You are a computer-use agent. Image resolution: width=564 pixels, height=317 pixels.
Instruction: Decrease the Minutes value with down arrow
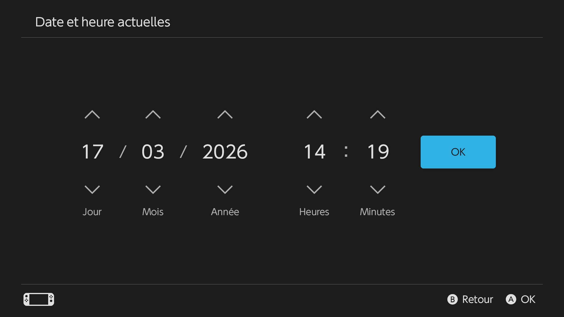tap(377, 189)
